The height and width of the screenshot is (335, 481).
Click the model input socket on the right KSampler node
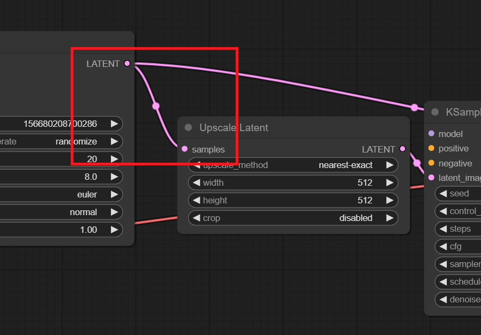coord(432,133)
